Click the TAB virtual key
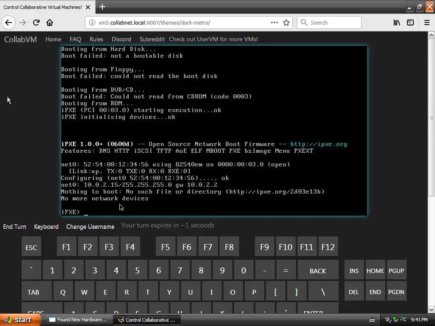Image resolution: width=435 pixels, height=326 pixels. point(37,291)
